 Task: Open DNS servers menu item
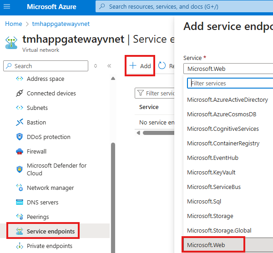pos(42,203)
